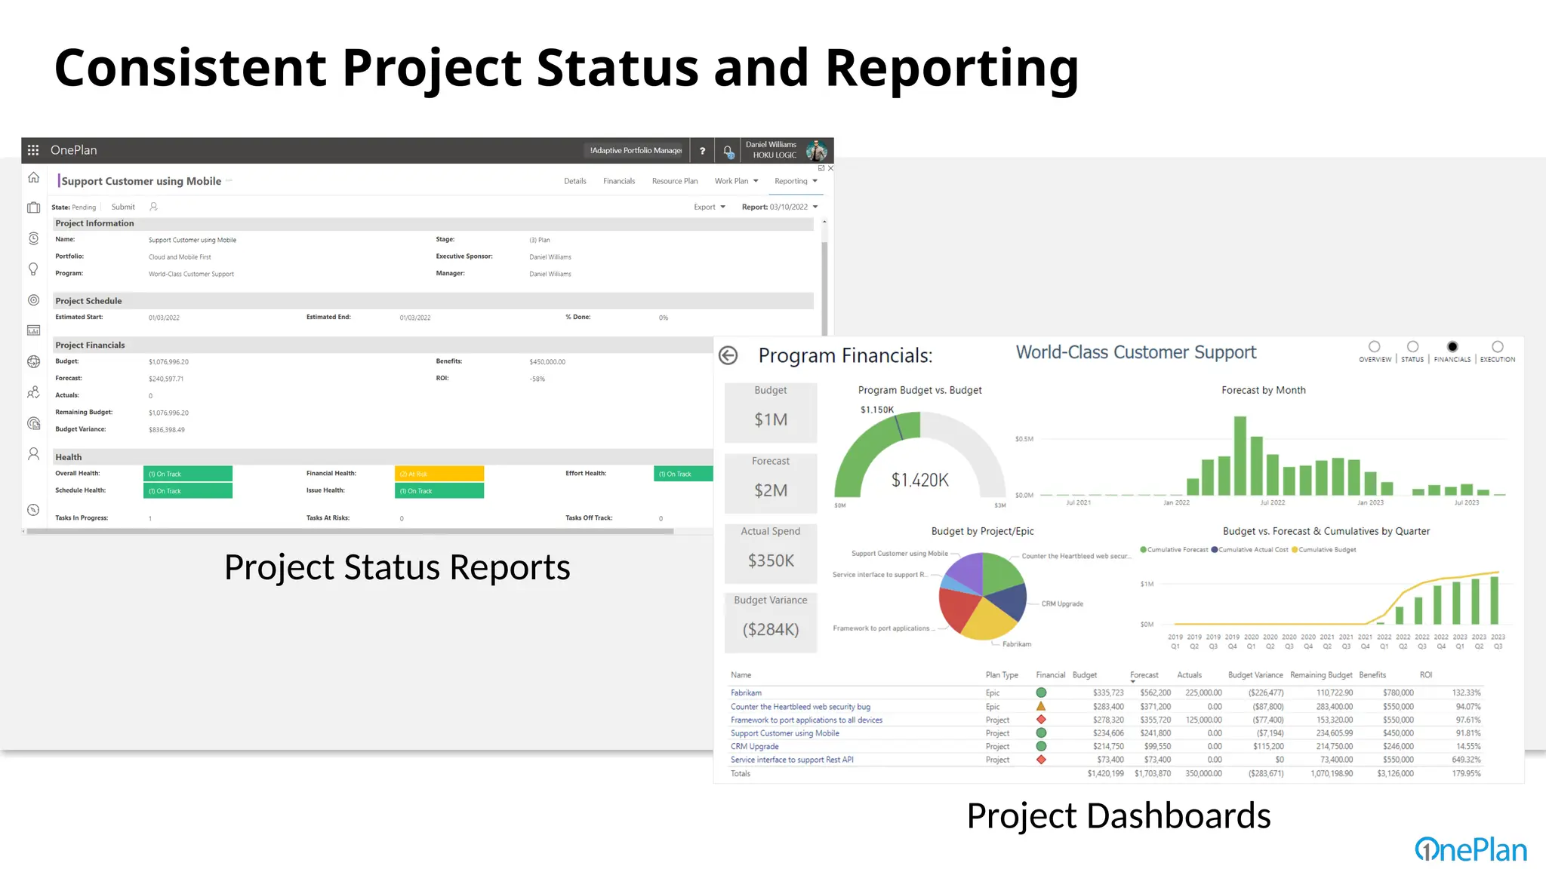Click the green status circle for Fabrikam
This screenshot has width=1546, height=869.
[x=1041, y=692]
